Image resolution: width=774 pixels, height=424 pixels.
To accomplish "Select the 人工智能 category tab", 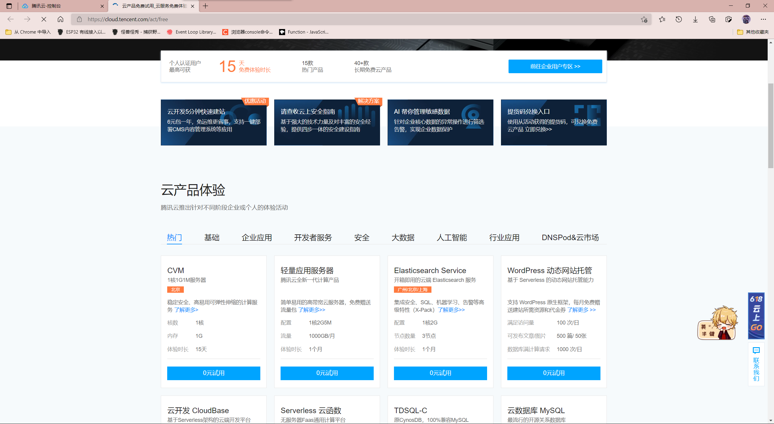I will (452, 238).
